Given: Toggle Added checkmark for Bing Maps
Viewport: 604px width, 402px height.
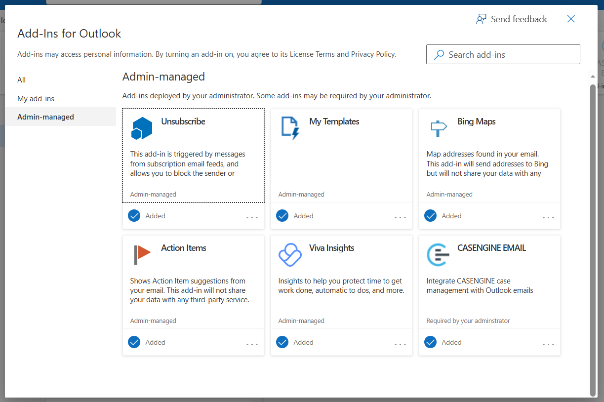Looking at the screenshot, I should (x=430, y=216).
